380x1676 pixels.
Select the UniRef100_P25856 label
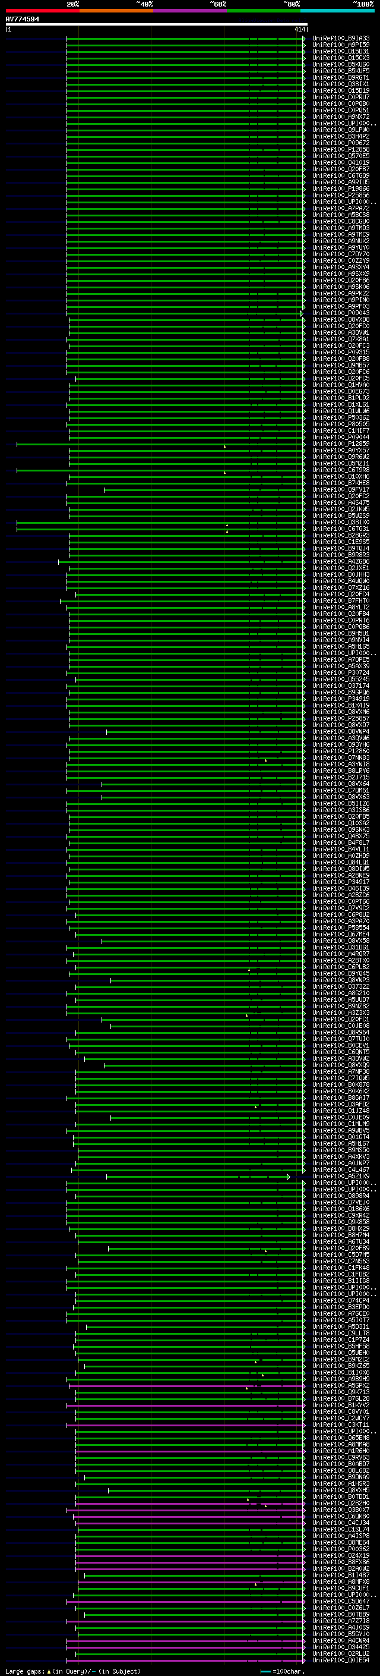coord(340,195)
